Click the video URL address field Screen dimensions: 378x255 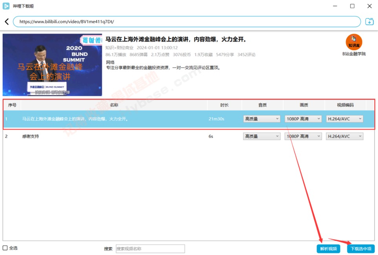[187, 22]
